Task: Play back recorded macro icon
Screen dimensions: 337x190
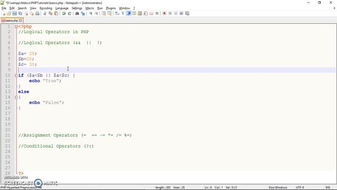Action: (x=176, y=13)
